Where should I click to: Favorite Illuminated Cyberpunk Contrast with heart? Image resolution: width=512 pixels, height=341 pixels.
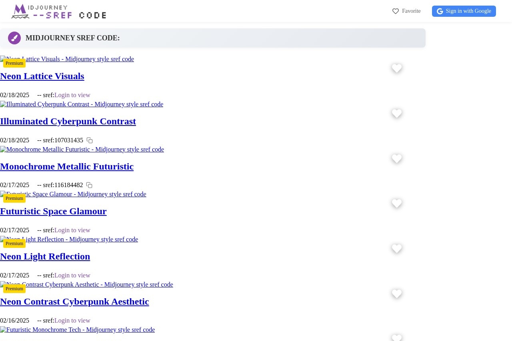pyautogui.click(x=397, y=114)
